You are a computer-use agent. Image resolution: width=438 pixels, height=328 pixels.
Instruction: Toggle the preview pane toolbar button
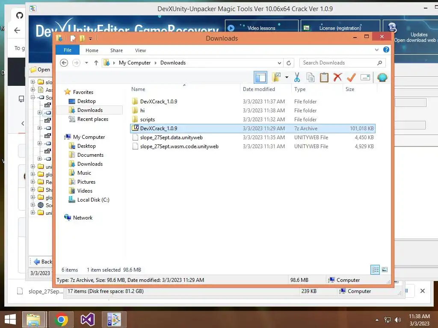click(260, 77)
